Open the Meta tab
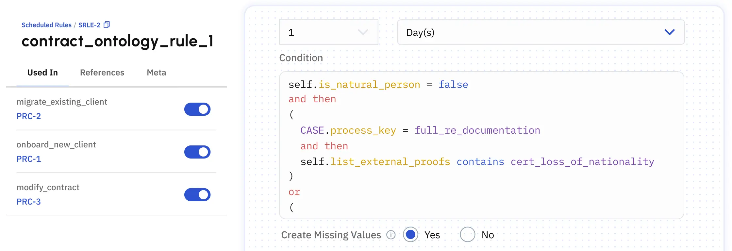This screenshot has height=251, width=732. (157, 73)
